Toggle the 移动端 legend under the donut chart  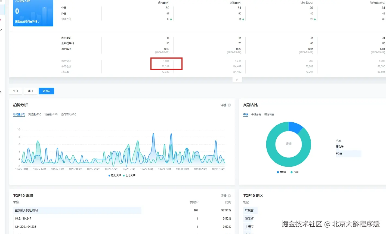tap(281, 172)
